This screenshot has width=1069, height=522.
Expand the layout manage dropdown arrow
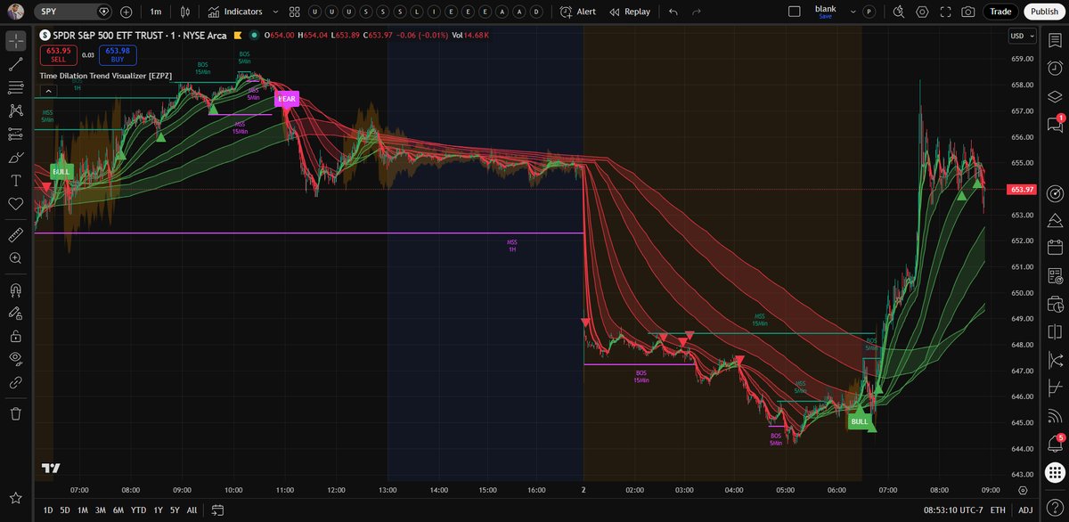(853, 12)
